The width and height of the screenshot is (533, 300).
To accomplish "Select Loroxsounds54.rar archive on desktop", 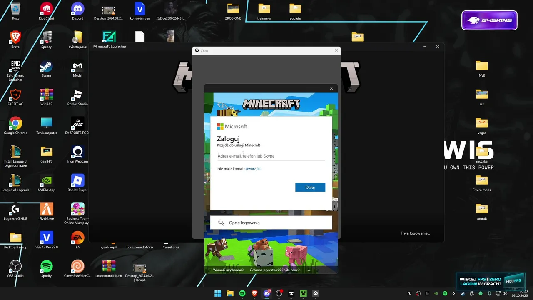I will pos(109,269).
